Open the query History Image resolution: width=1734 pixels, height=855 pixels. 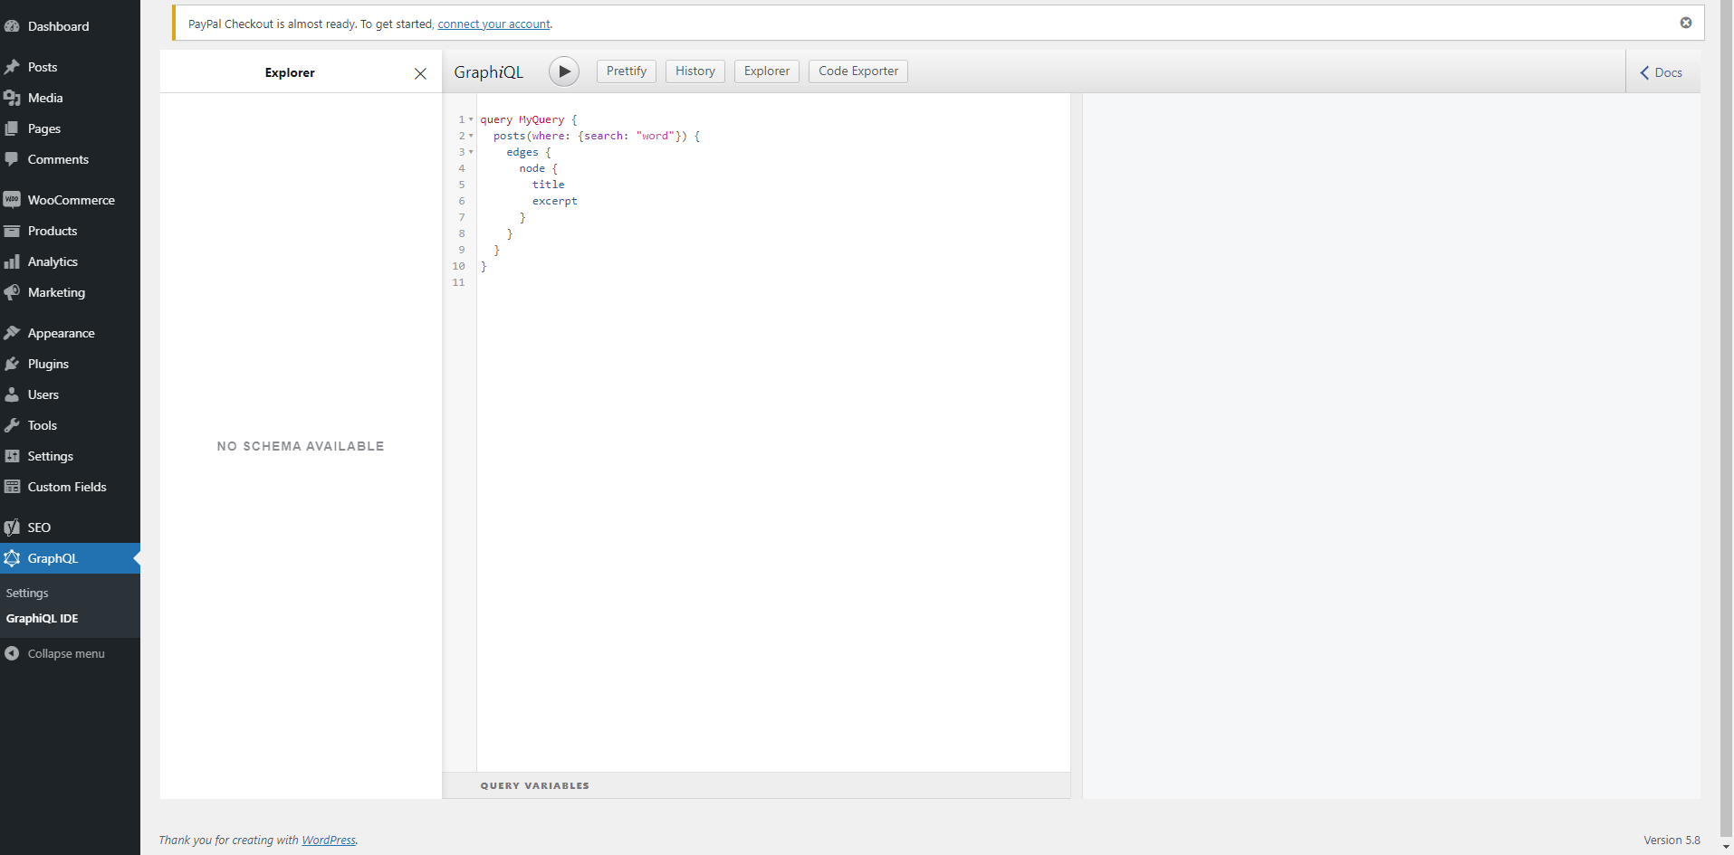695,71
